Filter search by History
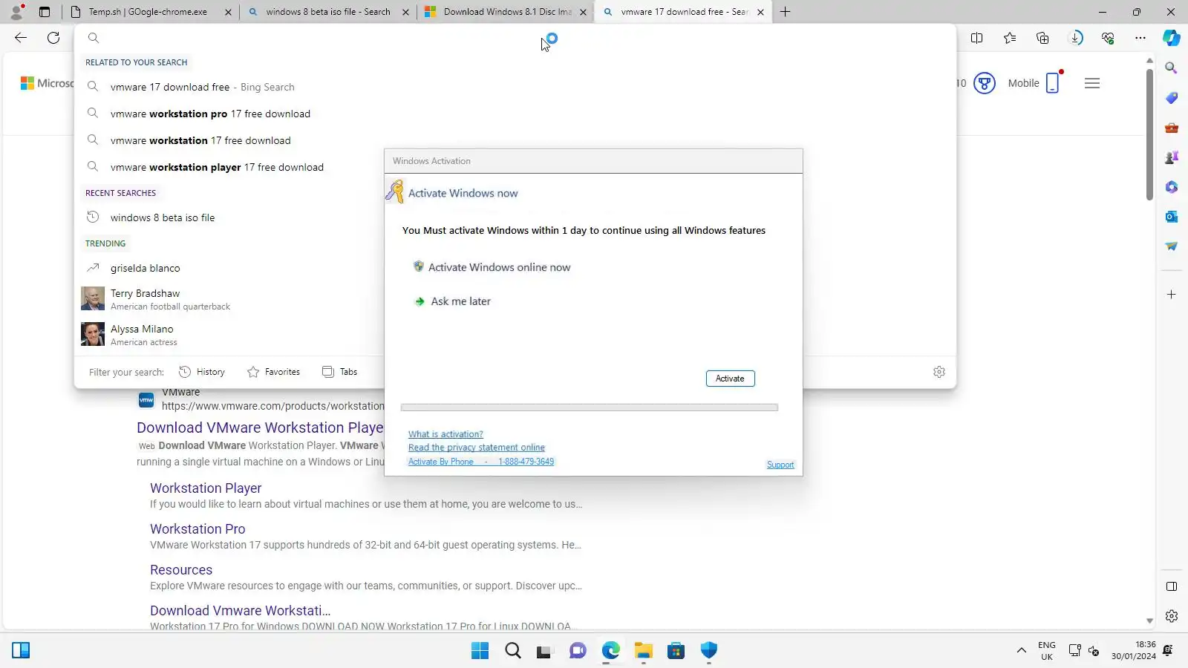Screen dimensions: 1188x668 [202, 372]
